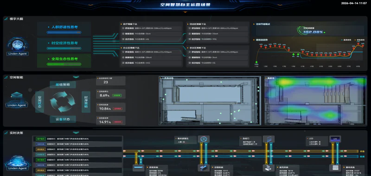Click the teal progress bar under 时空经济性思考
This screenshot has height=176, width=371.
click(x=64, y=49)
